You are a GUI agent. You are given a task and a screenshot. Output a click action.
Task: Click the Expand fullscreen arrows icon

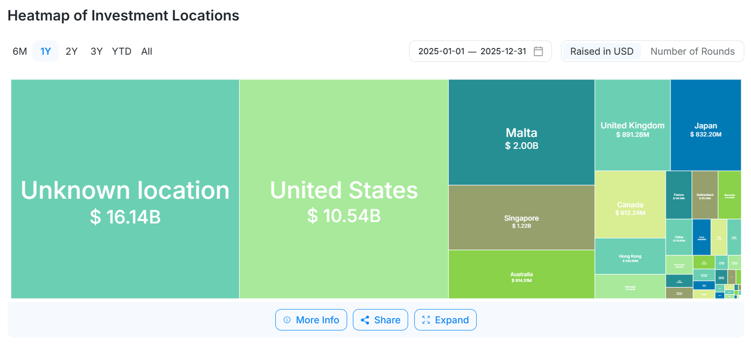426,320
